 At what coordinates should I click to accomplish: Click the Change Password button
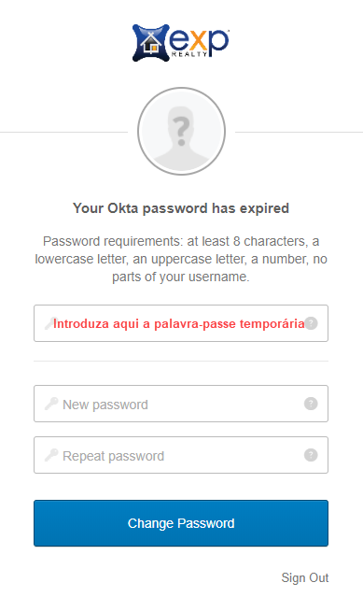click(x=181, y=523)
